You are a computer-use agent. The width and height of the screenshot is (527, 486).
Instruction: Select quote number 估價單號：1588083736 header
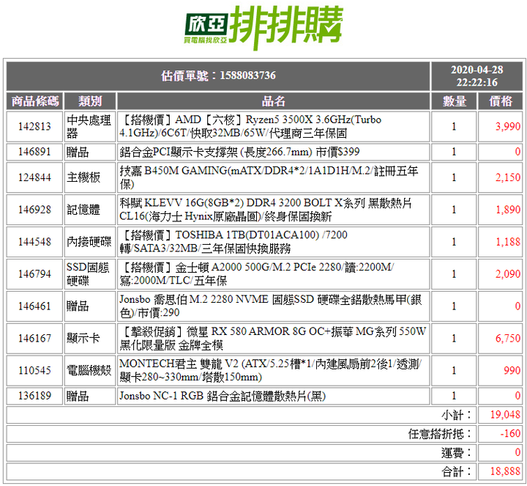click(218, 76)
